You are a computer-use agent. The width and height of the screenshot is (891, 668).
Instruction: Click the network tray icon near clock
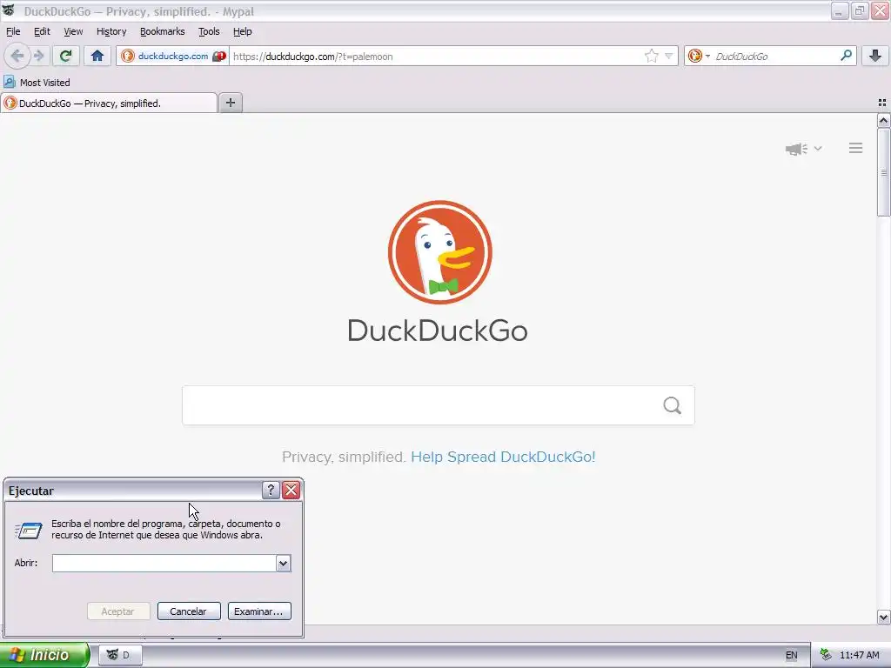tap(826, 655)
